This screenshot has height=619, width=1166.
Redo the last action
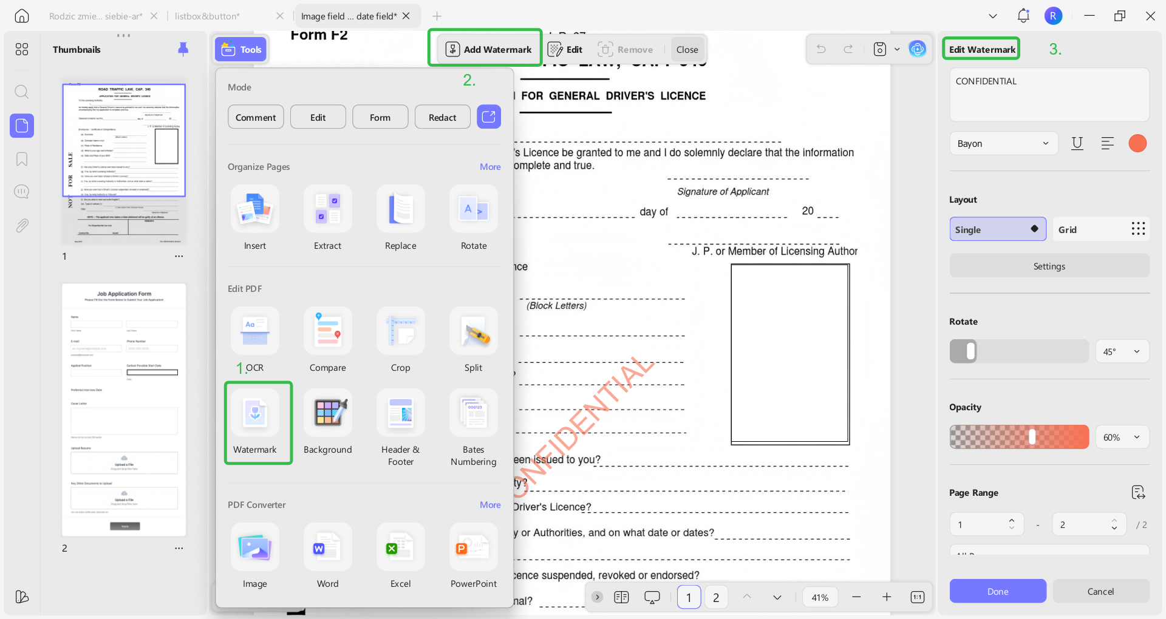click(848, 49)
